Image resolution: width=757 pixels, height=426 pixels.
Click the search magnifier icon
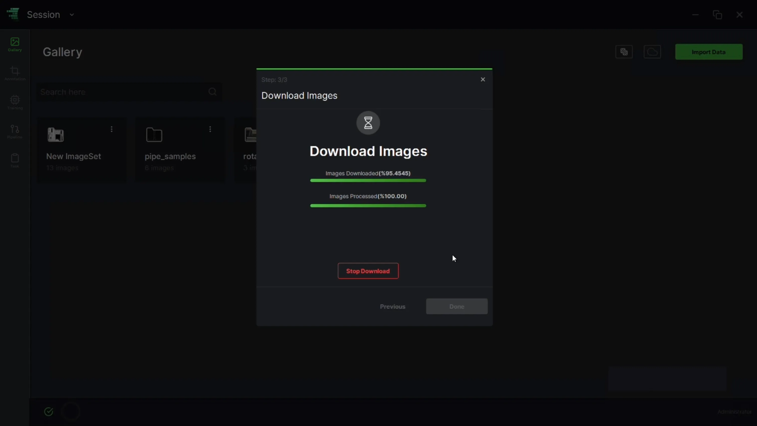[x=213, y=92]
